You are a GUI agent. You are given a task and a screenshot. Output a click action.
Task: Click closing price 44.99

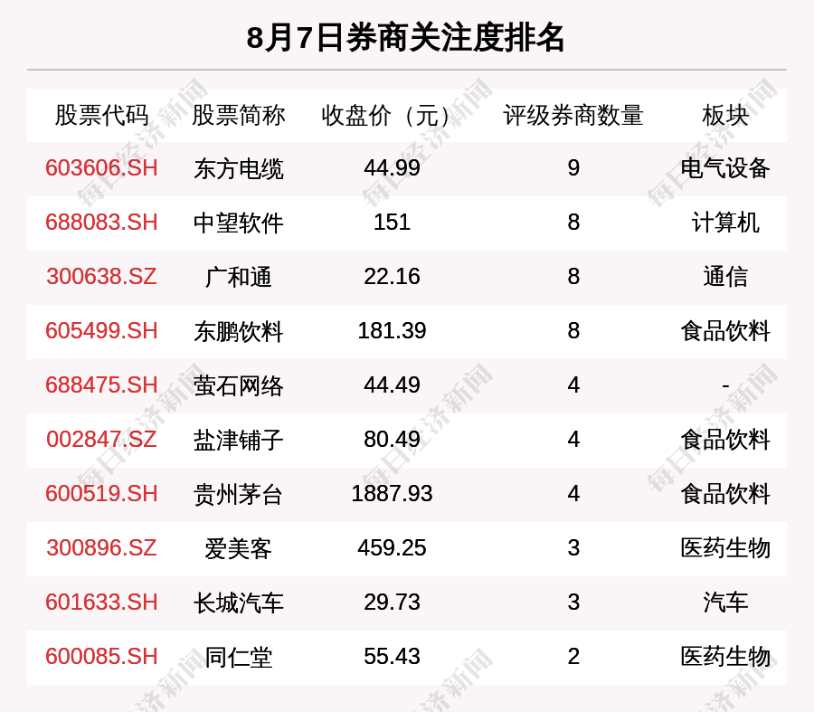(x=392, y=168)
